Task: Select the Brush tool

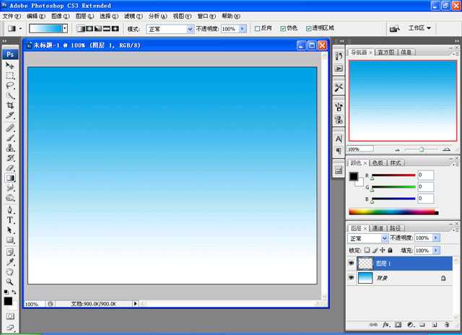Action: click(9, 138)
